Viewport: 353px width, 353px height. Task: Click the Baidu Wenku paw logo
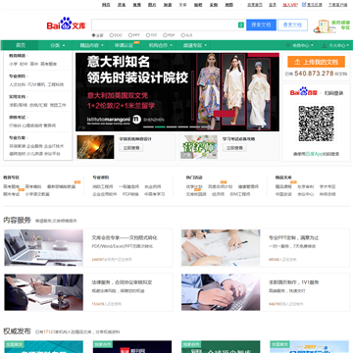[x=66, y=24]
